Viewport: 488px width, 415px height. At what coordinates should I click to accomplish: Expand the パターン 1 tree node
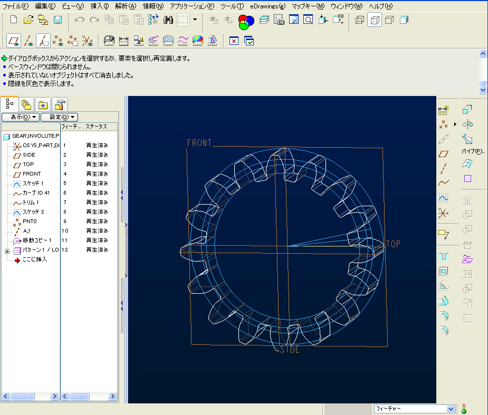point(7,250)
